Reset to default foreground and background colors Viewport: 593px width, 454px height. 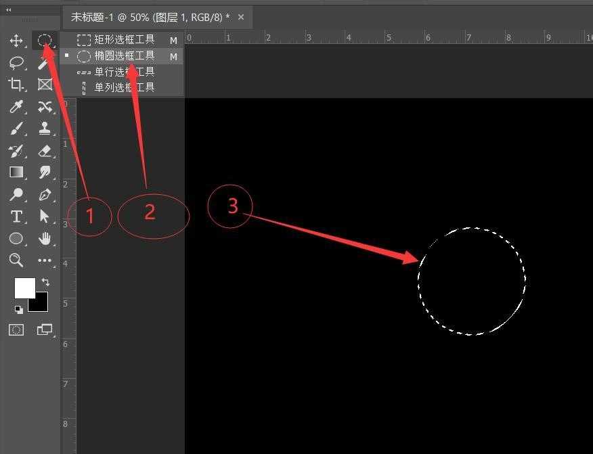(x=18, y=309)
